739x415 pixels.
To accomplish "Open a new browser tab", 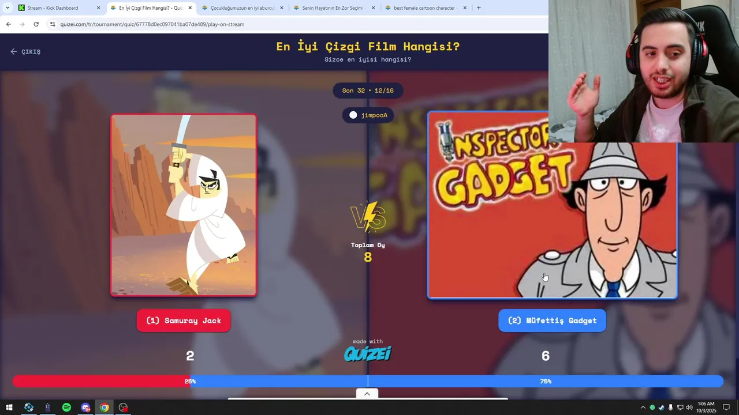I will pos(478,7).
